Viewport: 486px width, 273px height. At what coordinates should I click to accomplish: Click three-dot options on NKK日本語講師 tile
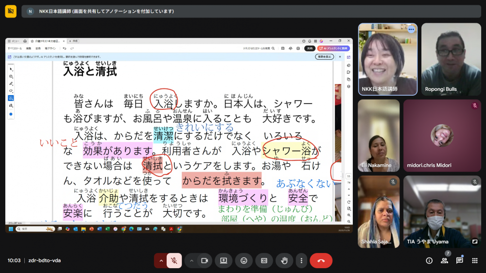click(x=411, y=30)
